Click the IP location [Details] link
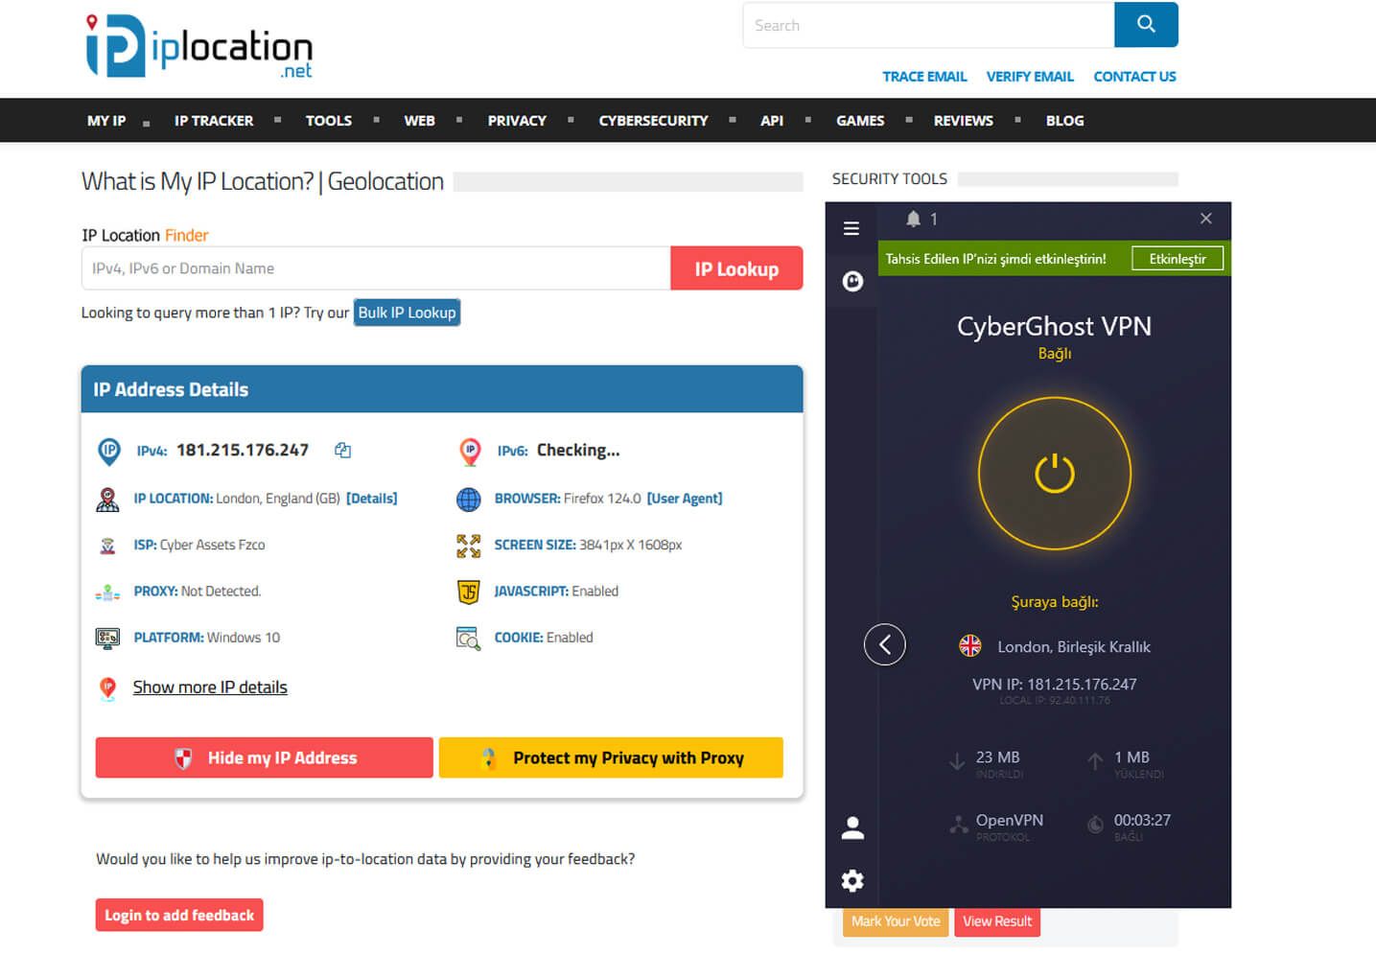 [372, 499]
